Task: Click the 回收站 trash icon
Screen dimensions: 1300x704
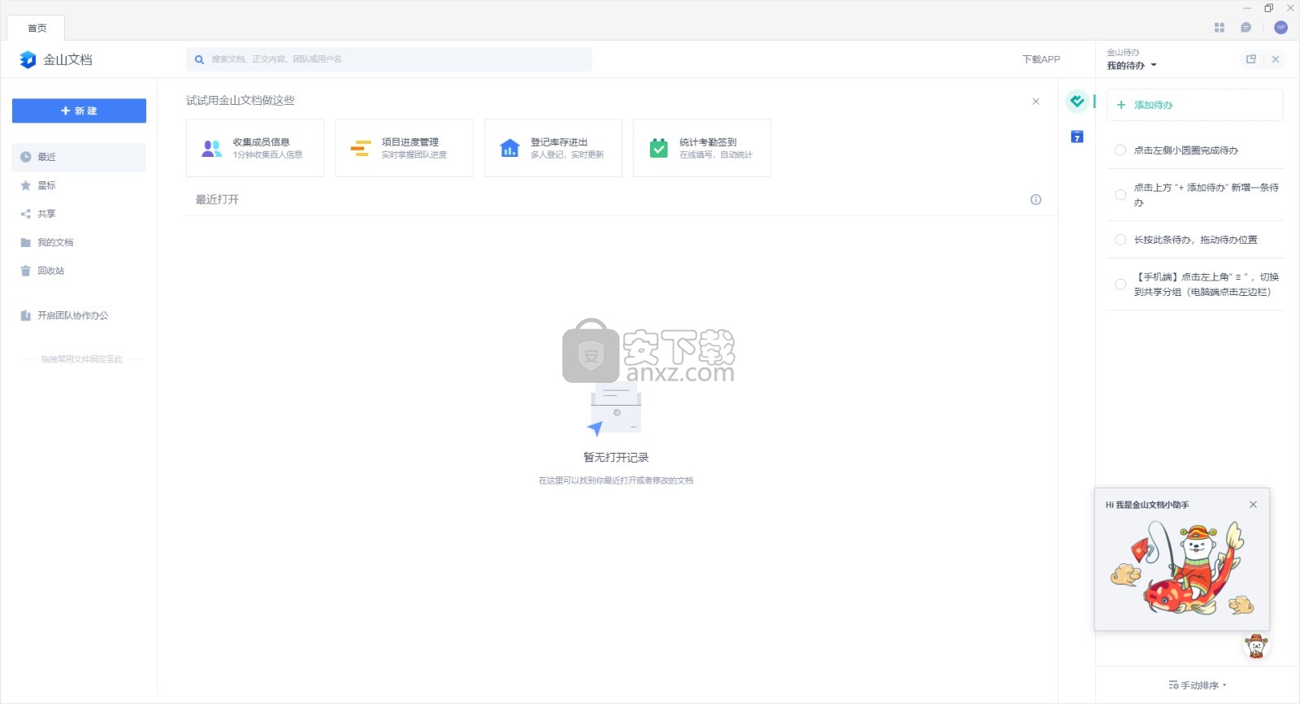Action: coord(26,271)
